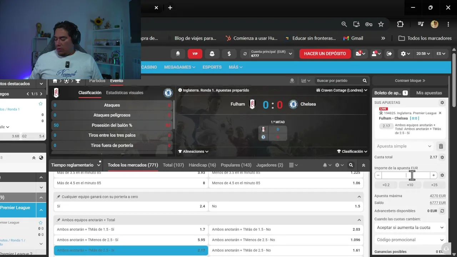The width and height of the screenshot is (457, 257).
Task: Open a new browser tab
Action: coord(170,7)
